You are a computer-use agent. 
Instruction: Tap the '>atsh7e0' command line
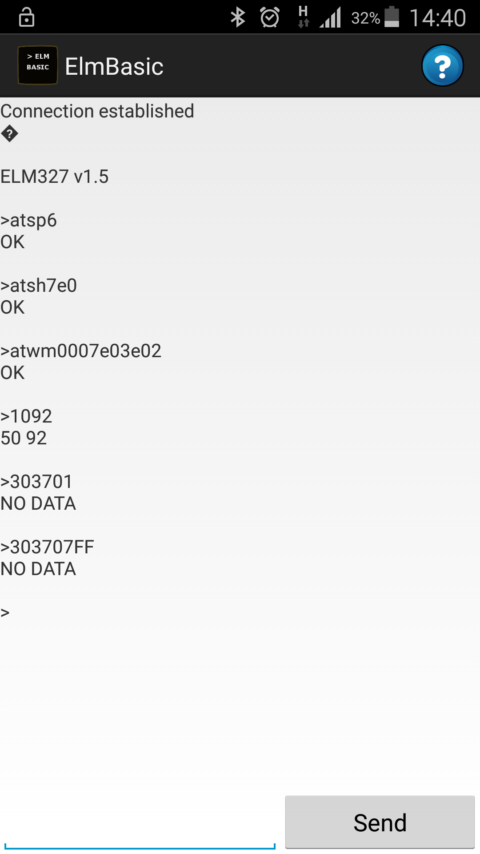coord(39,286)
